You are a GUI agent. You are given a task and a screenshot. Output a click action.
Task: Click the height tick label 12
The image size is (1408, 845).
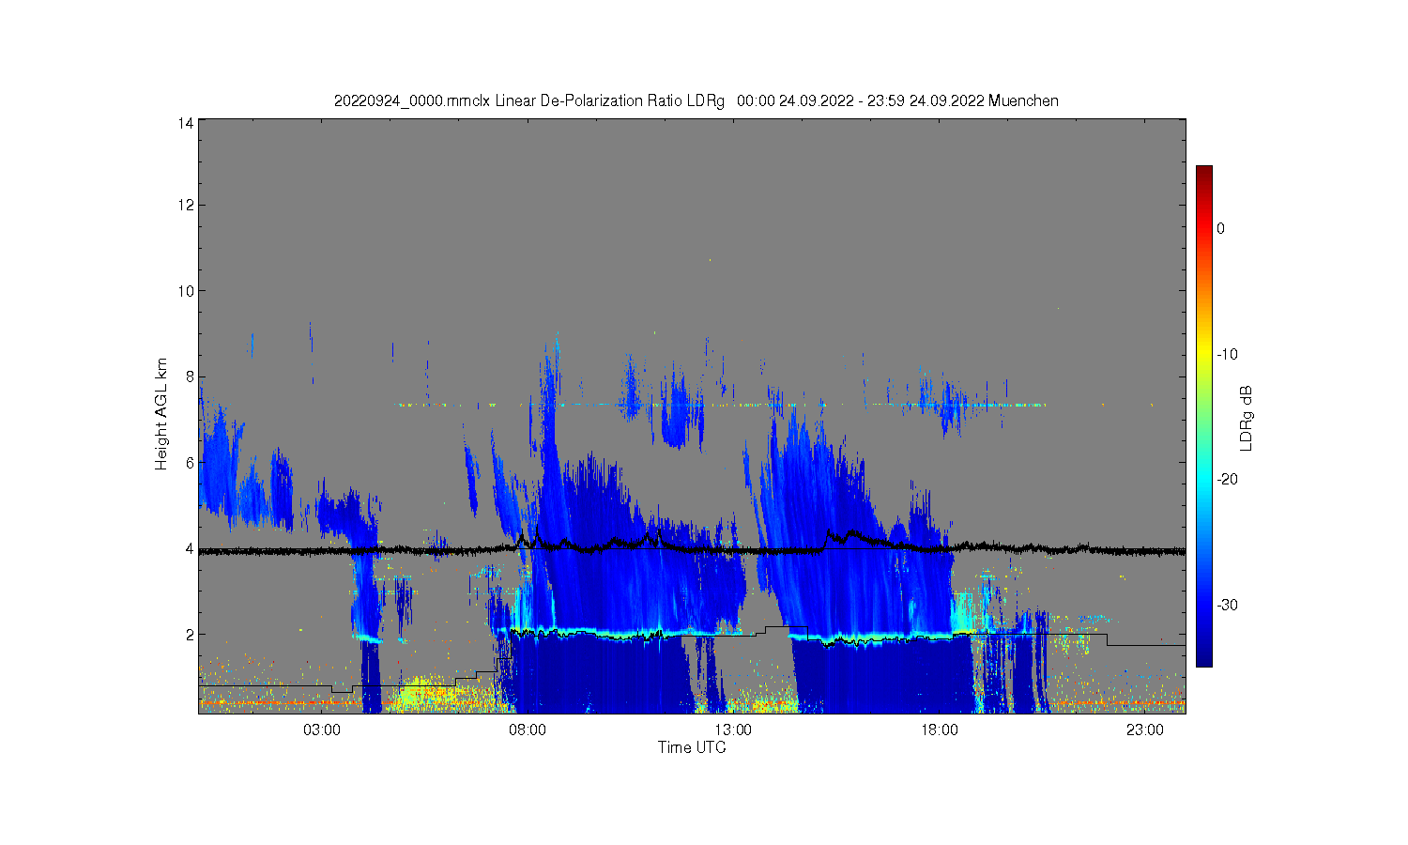click(x=186, y=206)
